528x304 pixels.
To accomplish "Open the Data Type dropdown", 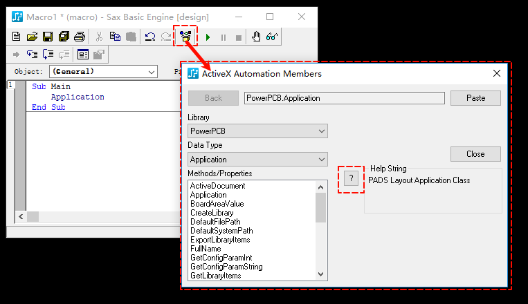I will tap(257, 160).
